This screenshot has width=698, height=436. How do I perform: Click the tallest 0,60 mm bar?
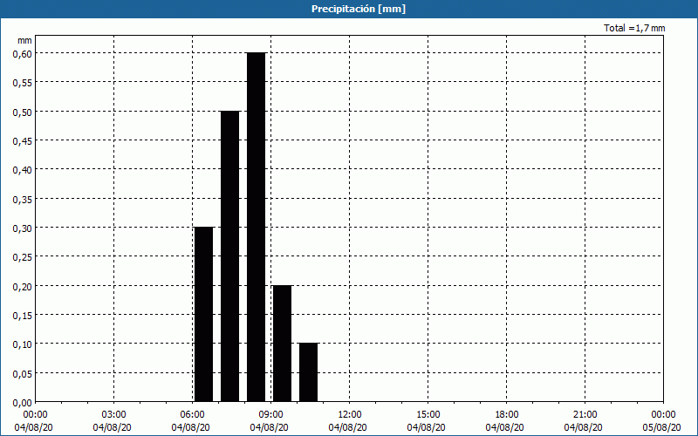(256, 228)
